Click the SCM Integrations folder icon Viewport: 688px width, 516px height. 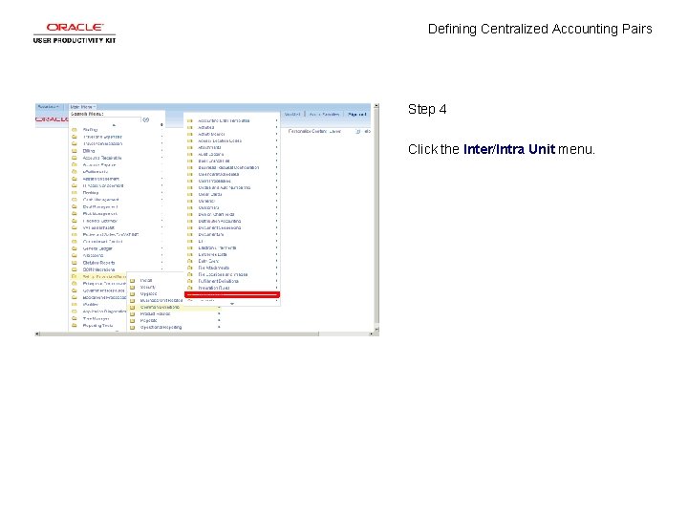coord(75,269)
